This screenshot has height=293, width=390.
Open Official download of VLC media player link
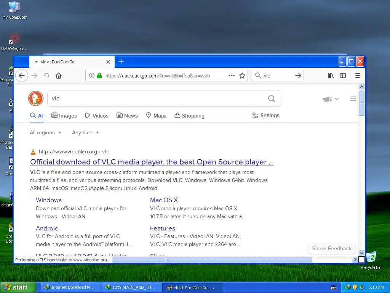[x=152, y=162]
